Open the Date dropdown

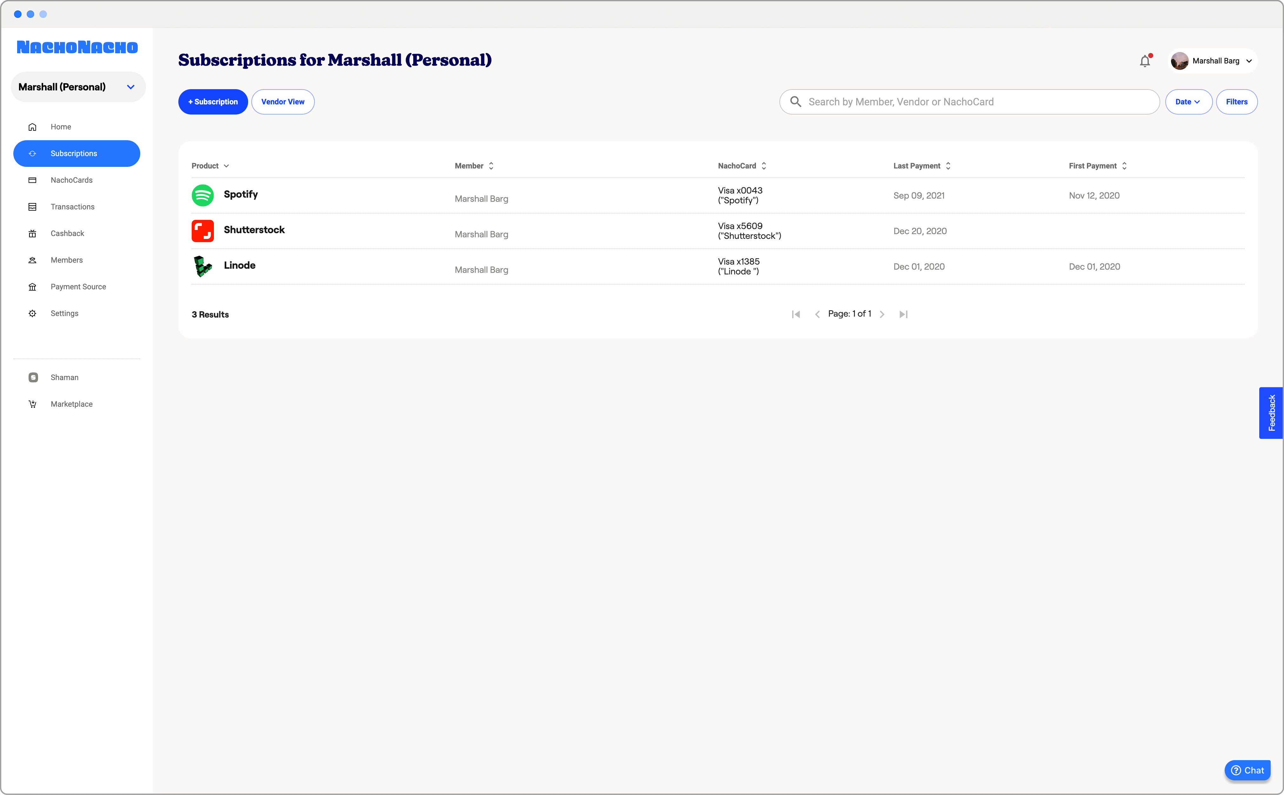click(x=1188, y=102)
